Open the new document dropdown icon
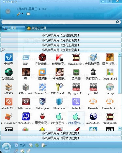This screenshot has height=153, width=122. 44,145
